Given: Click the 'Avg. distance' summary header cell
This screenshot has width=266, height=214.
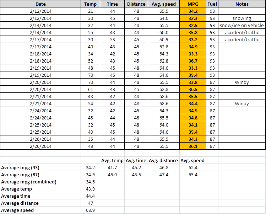Looking at the screenshot, I should coord(164,160).
